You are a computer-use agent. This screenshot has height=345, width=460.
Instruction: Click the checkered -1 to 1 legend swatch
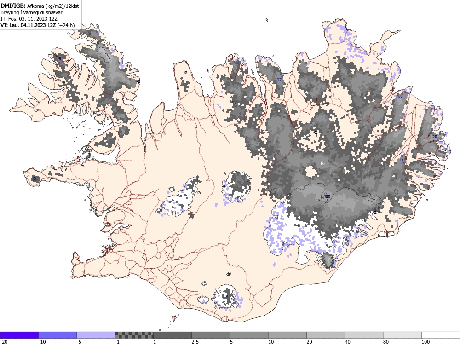point(134,335)
